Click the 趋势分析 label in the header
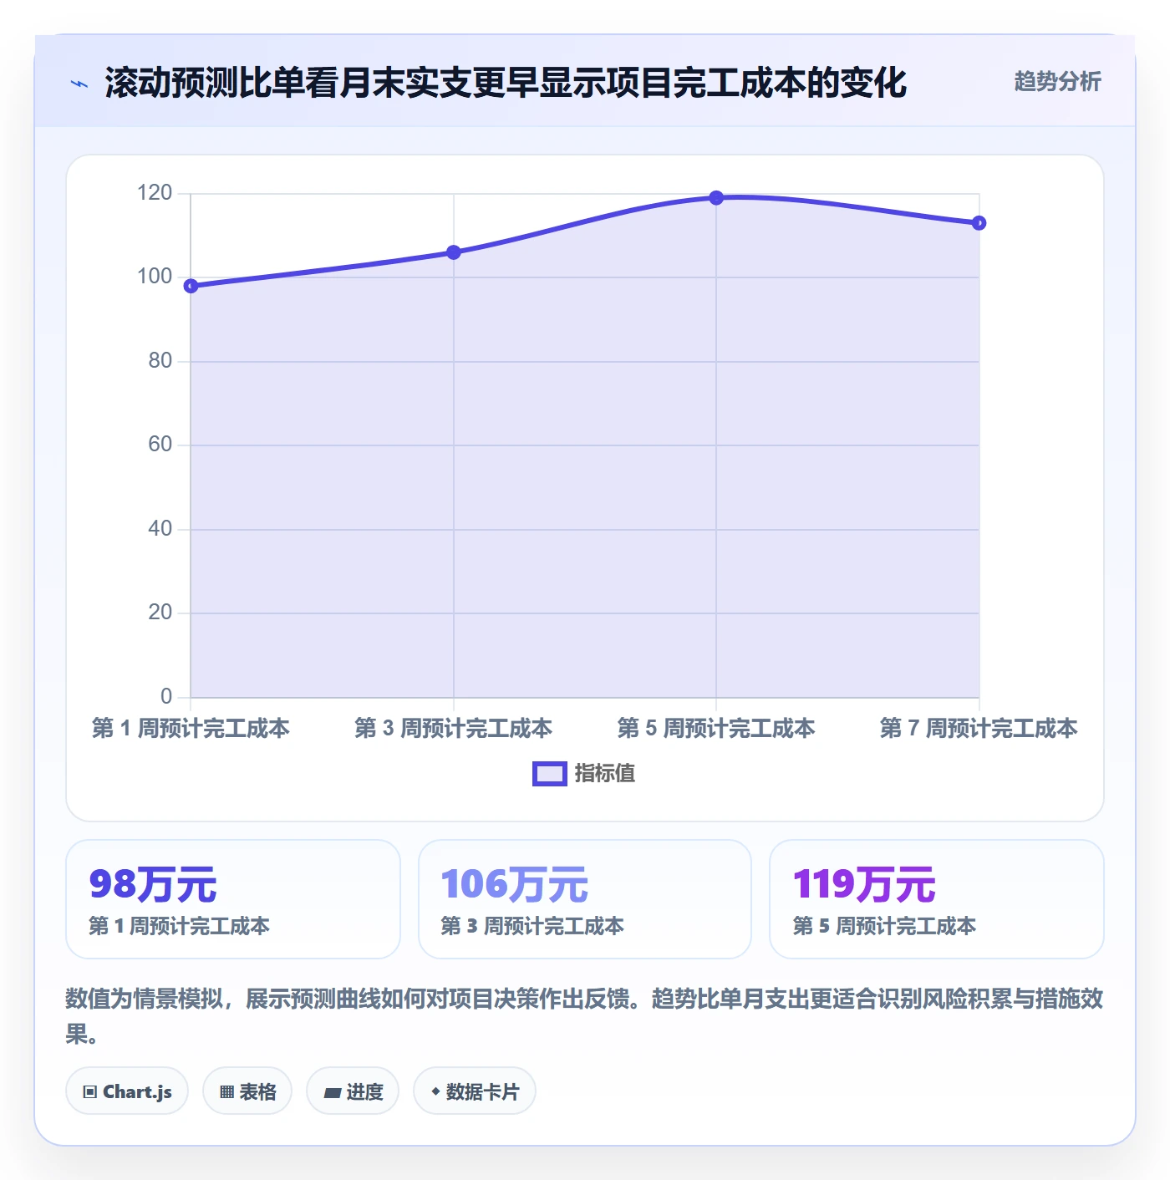This screenshot has width=1170, height=1180. click(1057, 81)
